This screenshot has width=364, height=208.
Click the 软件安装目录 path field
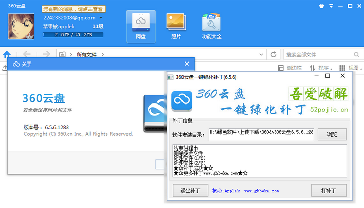pos(261,134)
